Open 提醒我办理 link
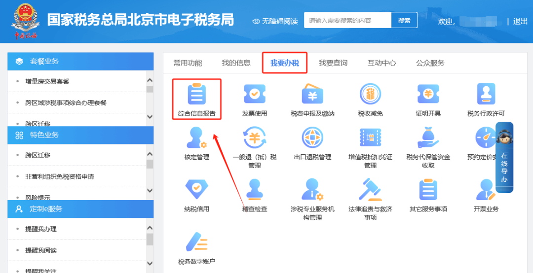The width and height of the screenshot is (533, 273). tap(41, 229)
